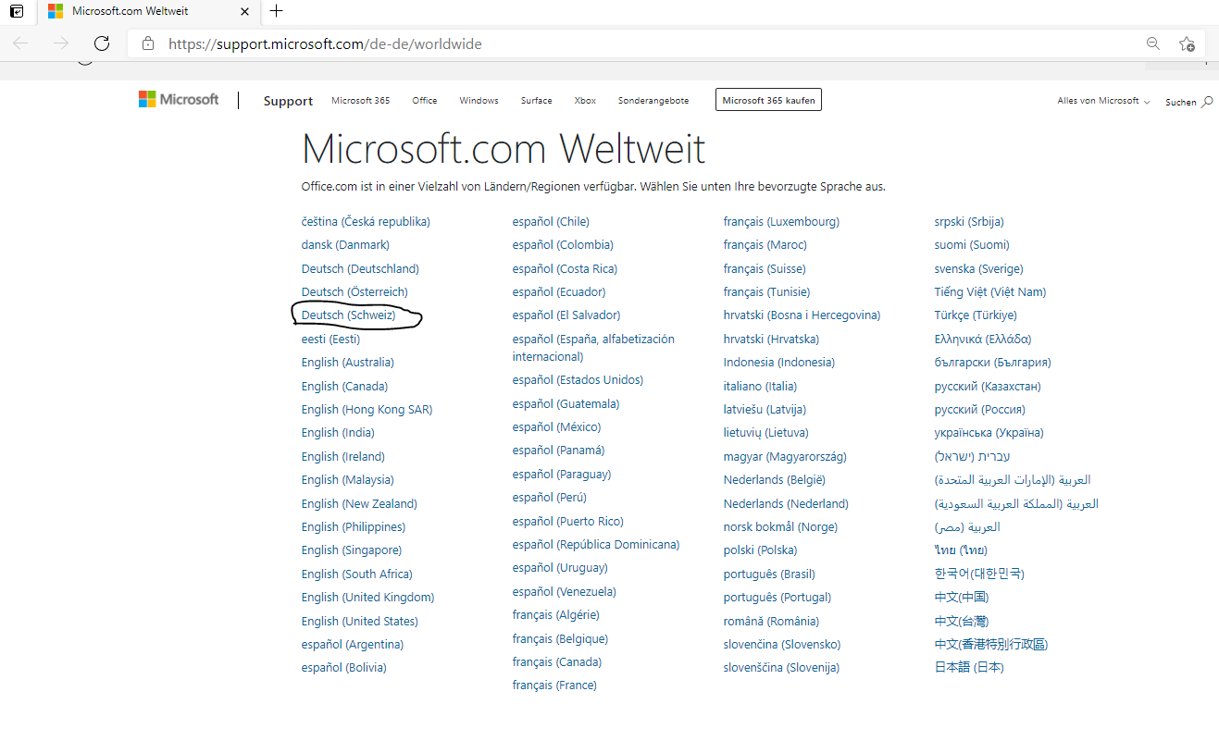Choose English (United Kingdom)
The height and width of the screenshot is (741, 1219).
pyautogui.click(x=367, y=598)
